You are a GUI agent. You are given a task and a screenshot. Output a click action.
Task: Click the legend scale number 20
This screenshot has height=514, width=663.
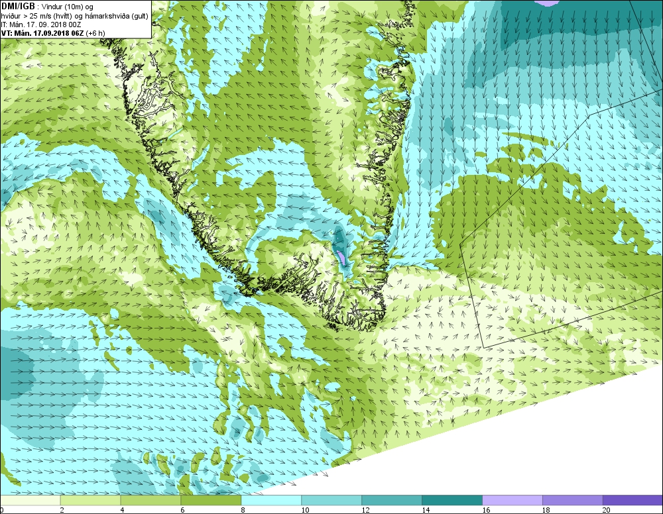[x=607, y=510]
